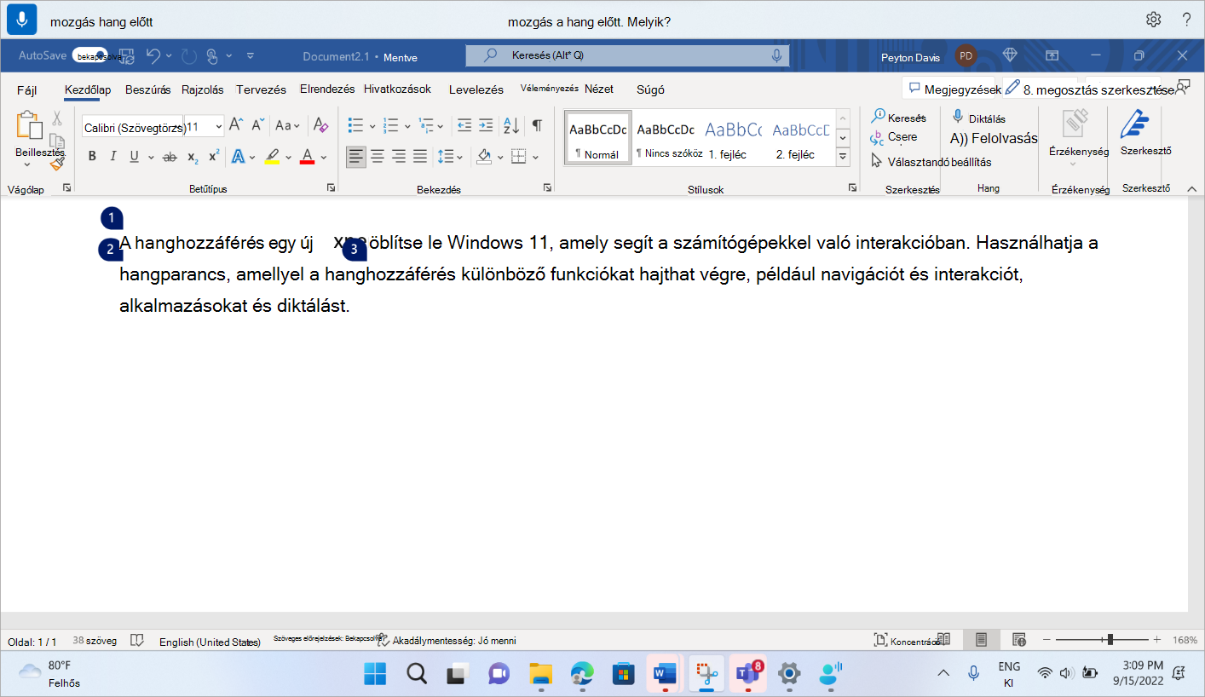
Task: Toggle Superscript formatting
Action: 214,157
